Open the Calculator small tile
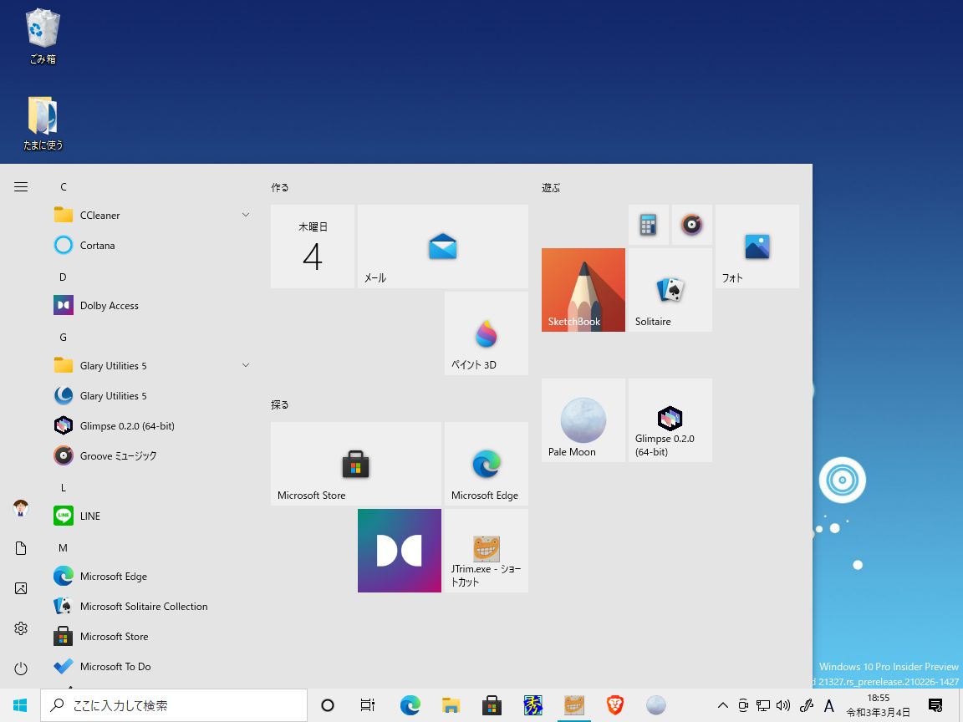The width and height of the screenshot is (963, 722). (x=648, y=225)
